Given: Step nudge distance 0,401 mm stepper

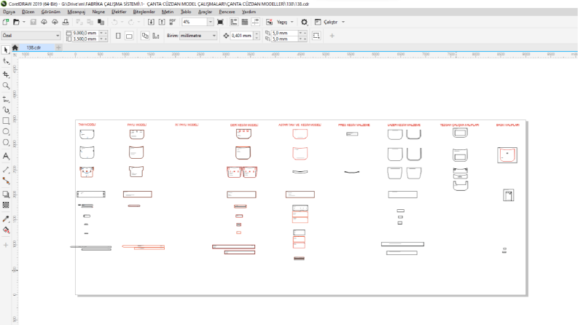Looking at the screenshot, I should coord(257,36).
